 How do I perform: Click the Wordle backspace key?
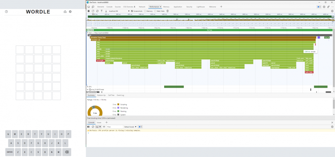click(x=67, y=152)
